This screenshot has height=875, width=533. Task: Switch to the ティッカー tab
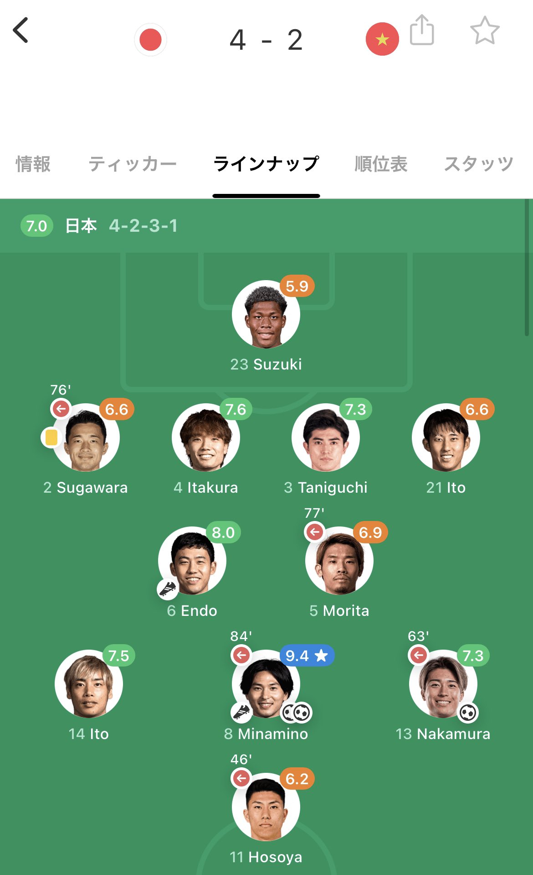click(x=133, y=164)
